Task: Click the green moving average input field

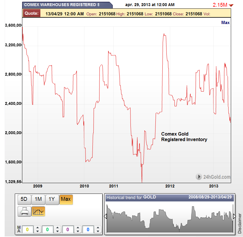Action: (48, 229)
